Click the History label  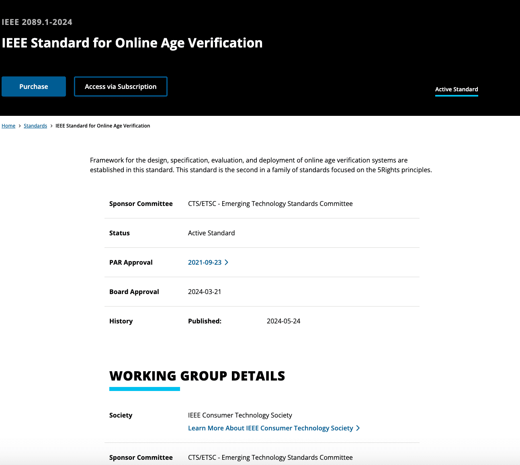pos(121,321)
